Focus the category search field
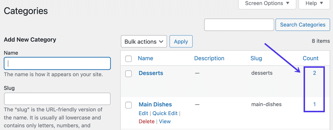 239,25
